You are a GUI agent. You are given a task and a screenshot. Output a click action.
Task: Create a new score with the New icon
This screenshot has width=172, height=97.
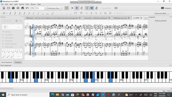pos(4,8)
